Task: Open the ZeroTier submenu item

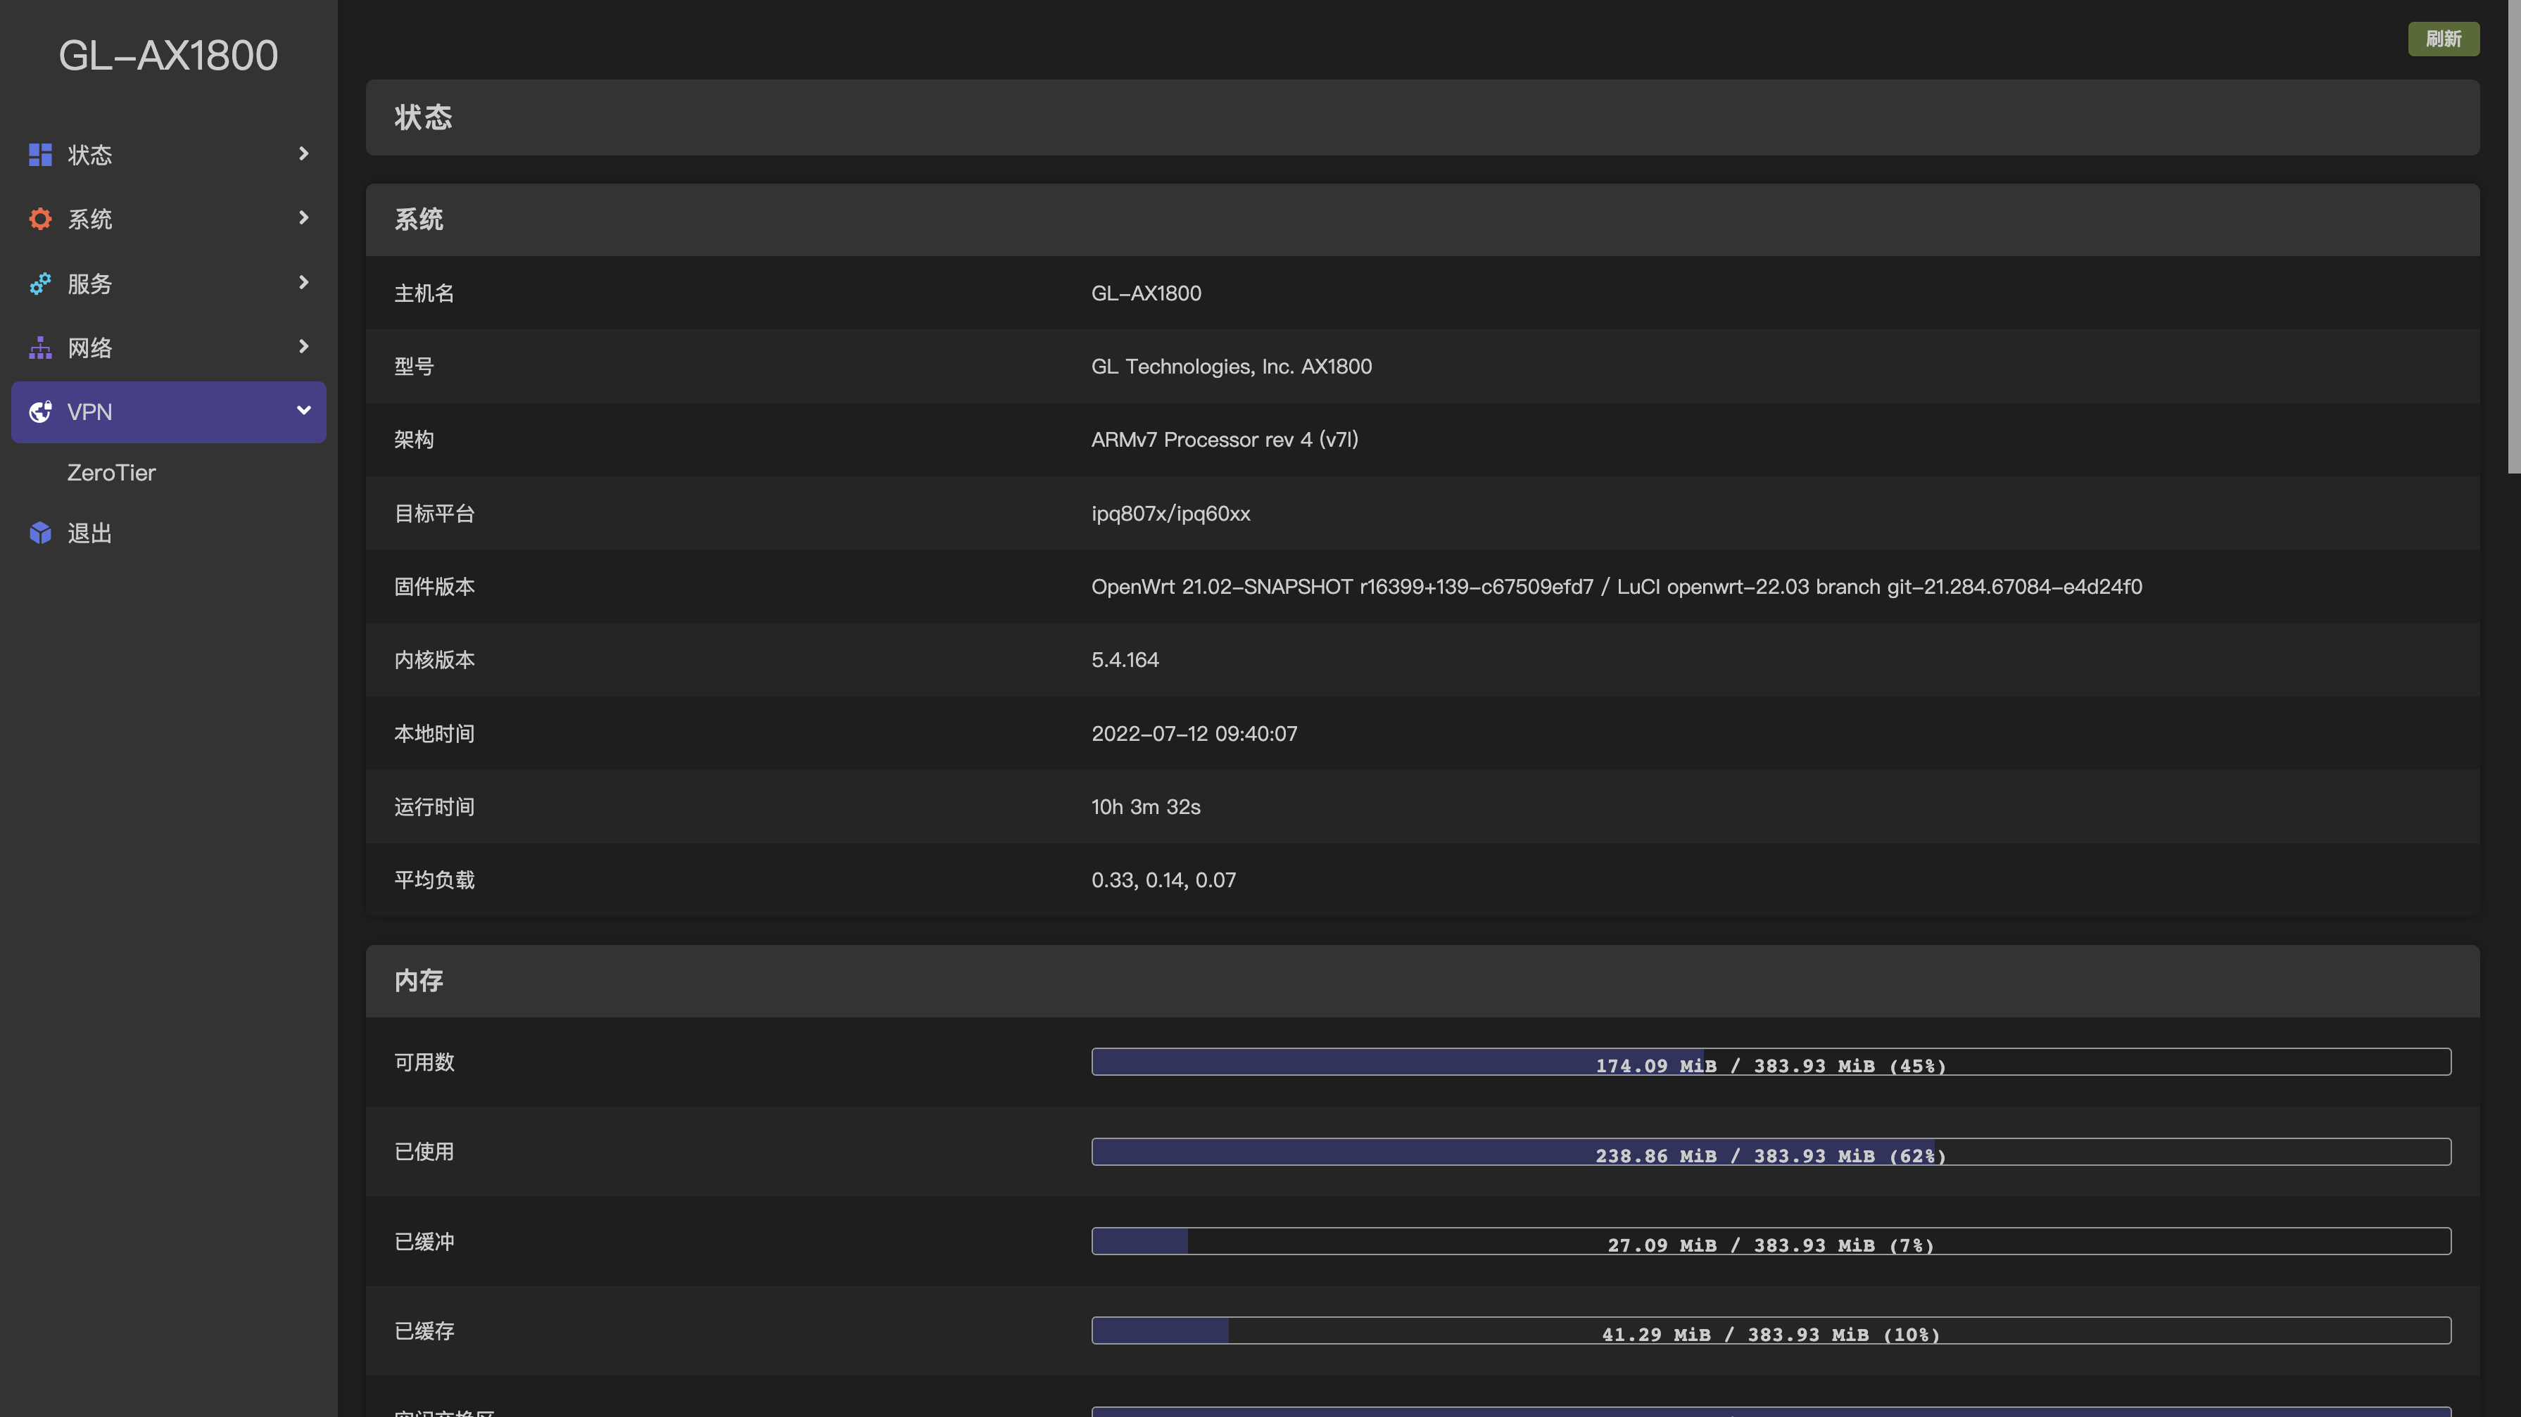Action: (x=112, y=473)
